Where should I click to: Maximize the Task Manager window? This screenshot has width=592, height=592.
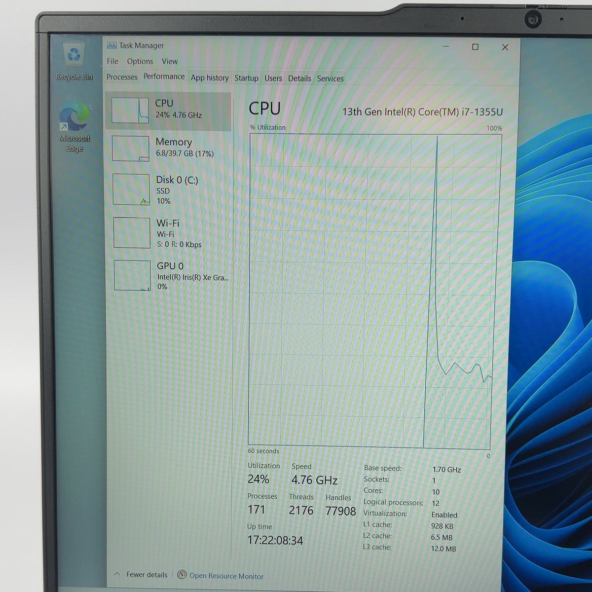point(475,47)
